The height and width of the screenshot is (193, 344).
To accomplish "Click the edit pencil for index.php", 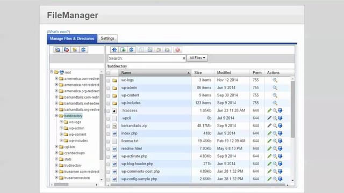I will click(269, 133).
